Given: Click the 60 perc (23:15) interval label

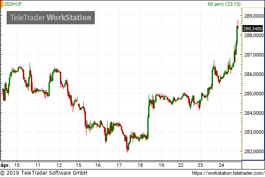Looking at the screenshot, I should coord(224,4).
